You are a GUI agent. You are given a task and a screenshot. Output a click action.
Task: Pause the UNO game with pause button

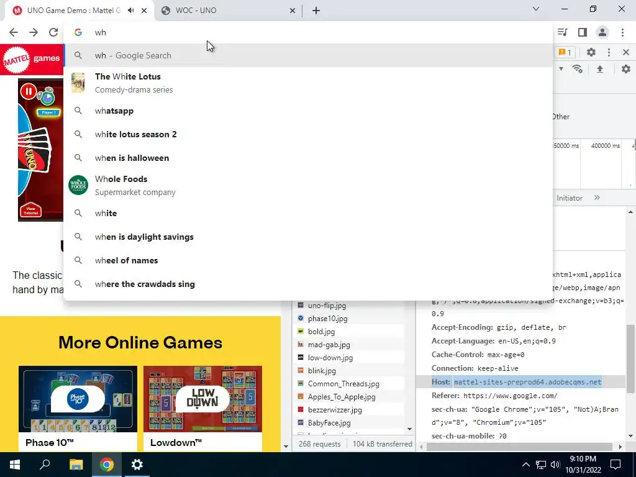tap(29, 92)
